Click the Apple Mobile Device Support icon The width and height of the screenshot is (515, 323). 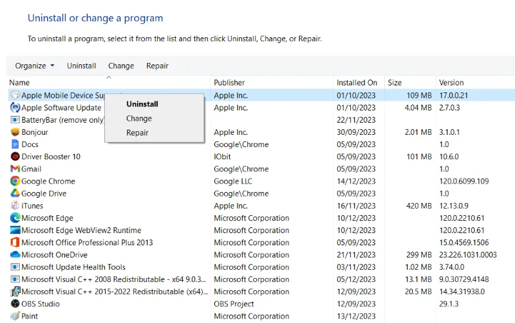pos(15,95)
